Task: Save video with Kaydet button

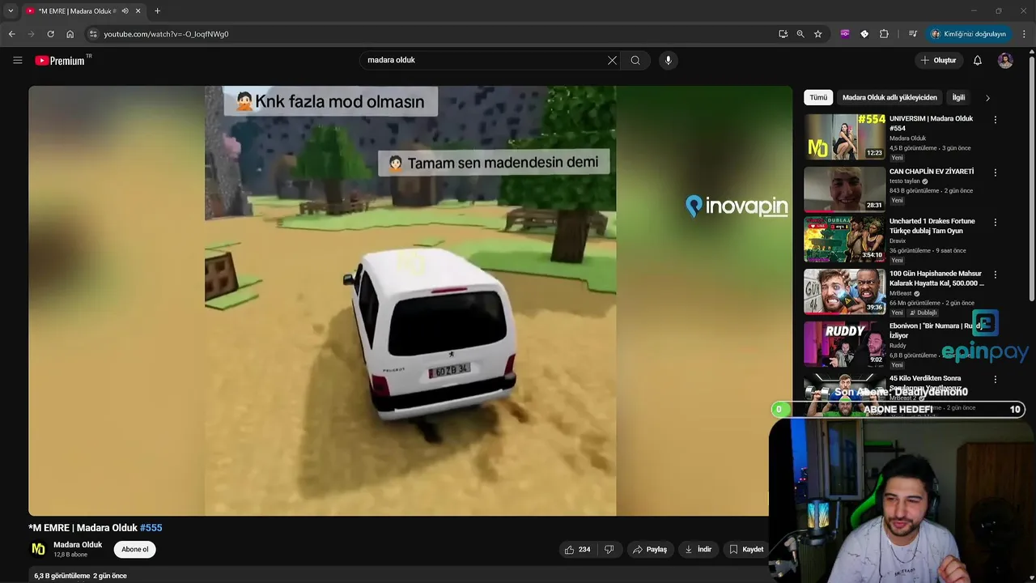Action: (746, 550)
